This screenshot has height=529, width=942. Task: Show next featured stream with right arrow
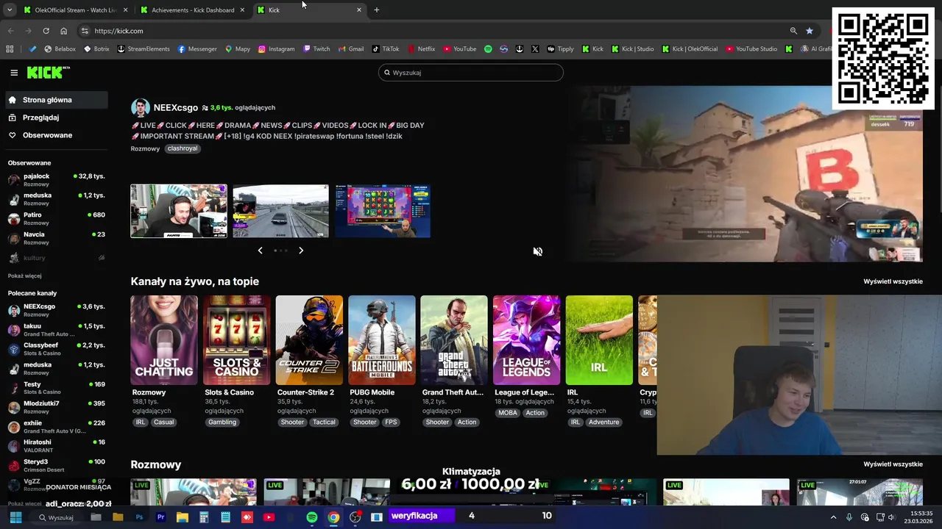(301, 251)
